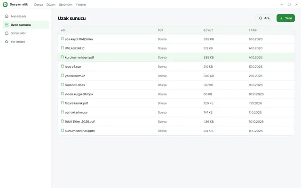The width and height of the screenshot is (301, 188).
Task: Select file name IMG_4821.HEIC
Action: pyautogui.click(x=74, y=48)
